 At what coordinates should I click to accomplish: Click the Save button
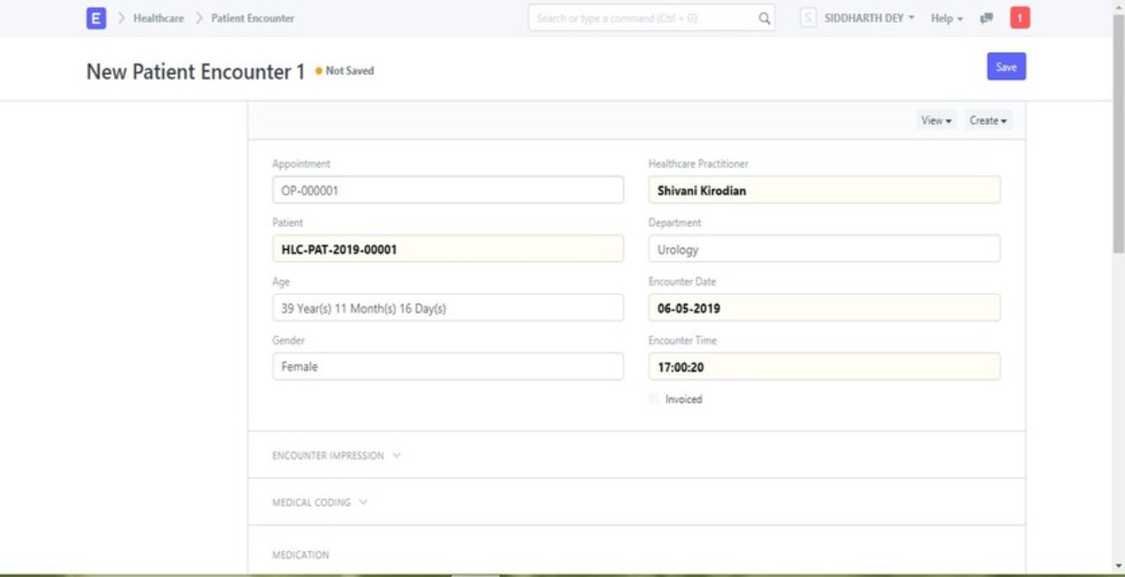click(x=1005, y=67)
